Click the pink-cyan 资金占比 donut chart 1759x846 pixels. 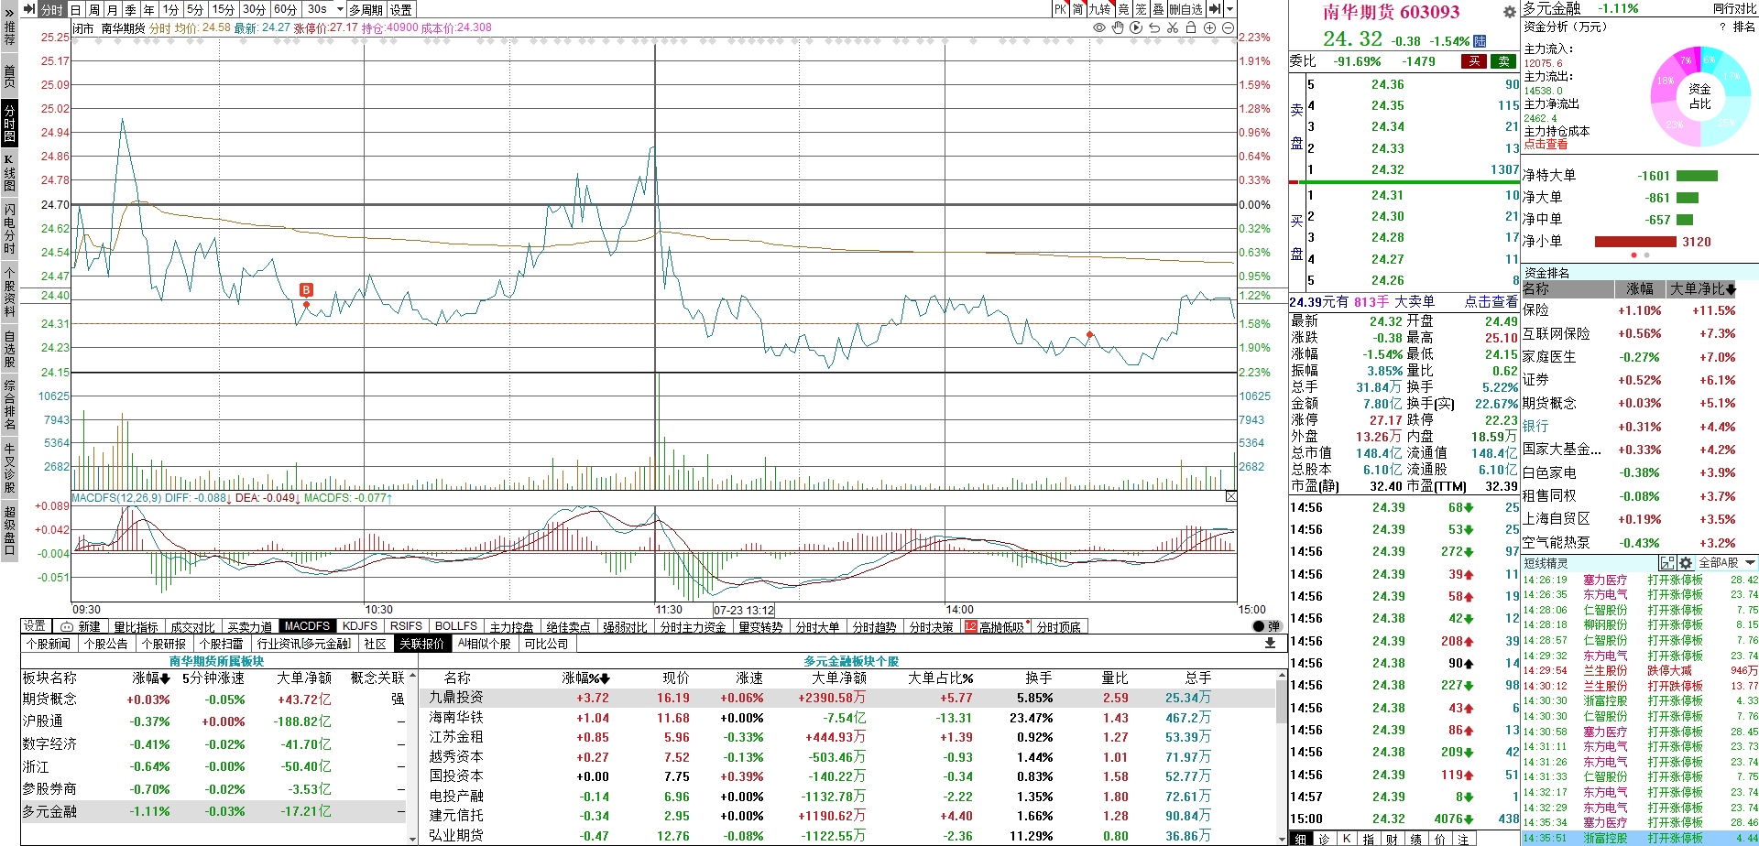(1699, 96)
